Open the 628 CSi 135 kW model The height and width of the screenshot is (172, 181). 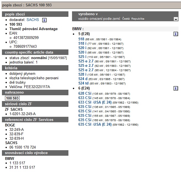[x=85, y=94]
